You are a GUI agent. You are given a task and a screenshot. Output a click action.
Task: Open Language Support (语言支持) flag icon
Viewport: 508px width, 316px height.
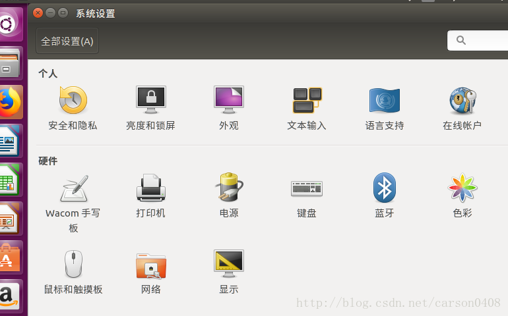click(x=385, y=100)
